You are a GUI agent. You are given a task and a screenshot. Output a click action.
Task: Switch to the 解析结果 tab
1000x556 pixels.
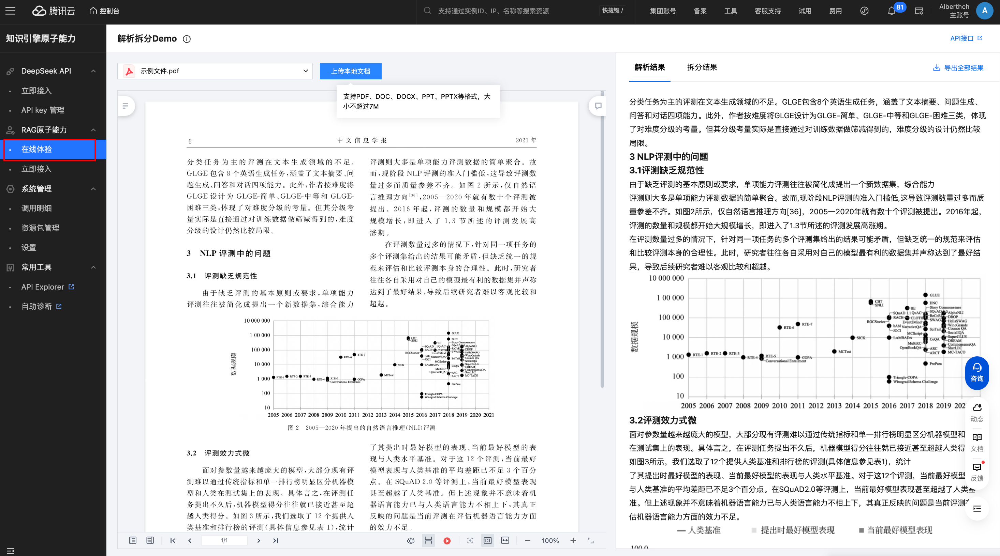[x=649, y=67]
